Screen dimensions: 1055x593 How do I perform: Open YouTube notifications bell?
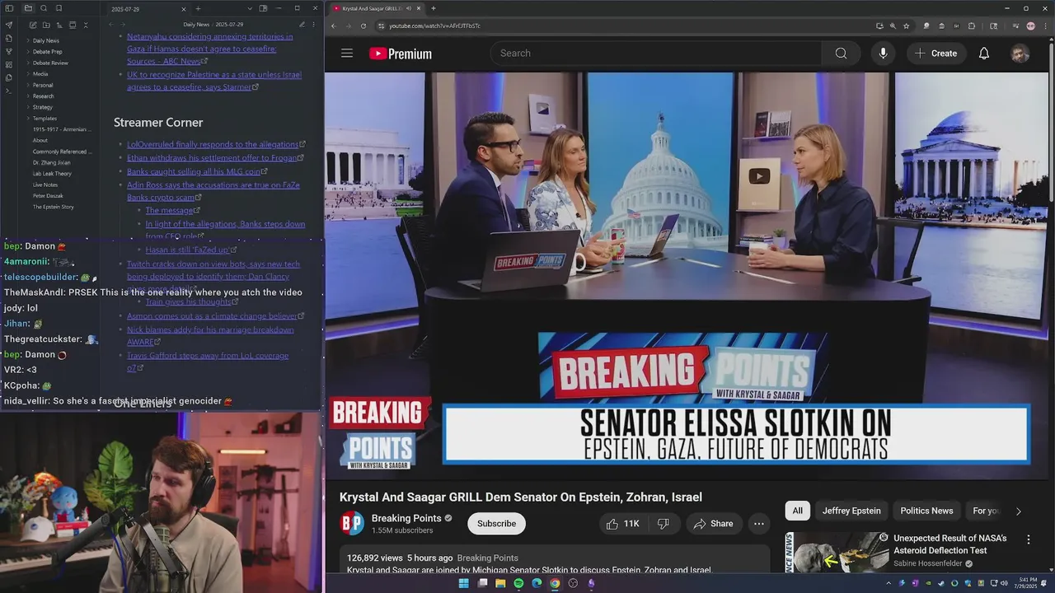point(984,54)
